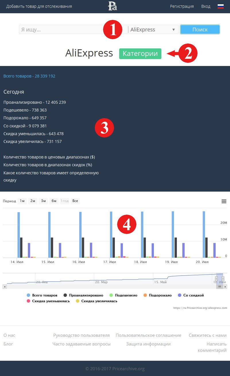Click the Сегодня heading
Image resolution: width=230 pixels, height=376 pixels.
click(x=14, y=92)
